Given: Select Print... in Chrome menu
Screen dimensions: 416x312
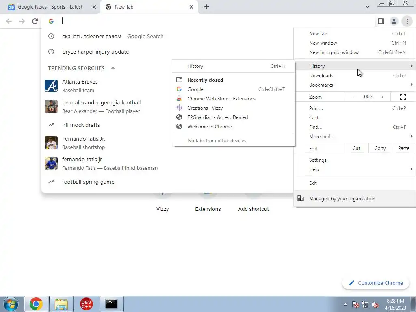Looking at the screenshot, I should coord(355,108).
